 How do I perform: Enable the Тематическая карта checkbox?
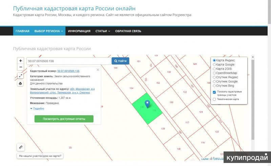click(214, 99)
